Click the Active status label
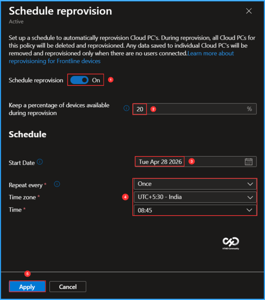 coord(16,21)
